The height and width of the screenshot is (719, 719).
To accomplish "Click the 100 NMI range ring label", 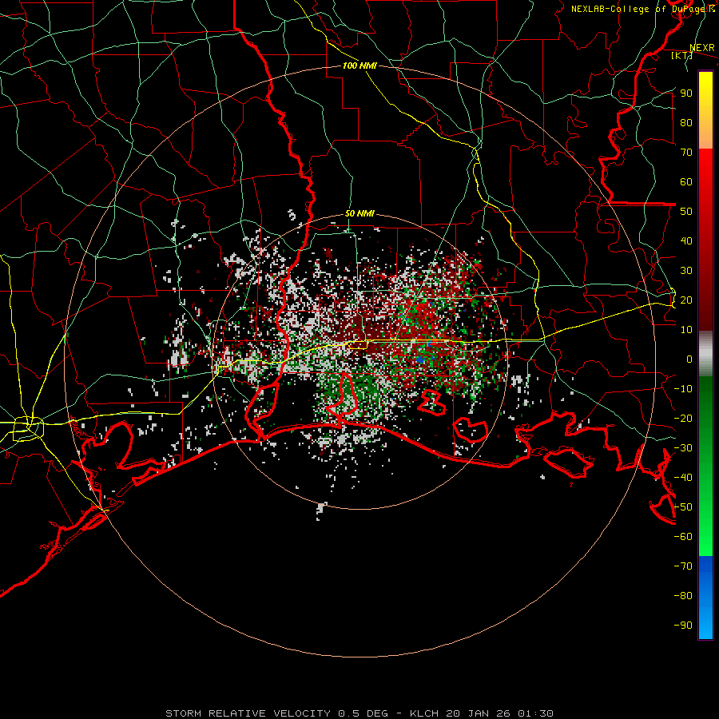I will [x=359, y=66].
